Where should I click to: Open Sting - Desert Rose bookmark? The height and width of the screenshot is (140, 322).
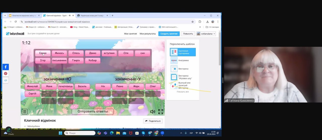(80, 27)
